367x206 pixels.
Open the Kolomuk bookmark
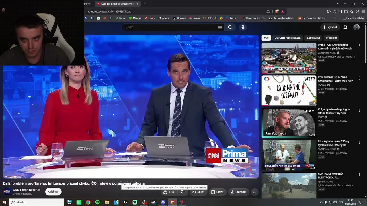pyautogui.click(x=210, y=18)
